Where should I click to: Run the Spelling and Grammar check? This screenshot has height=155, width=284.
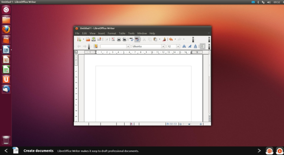pos(131,39)
